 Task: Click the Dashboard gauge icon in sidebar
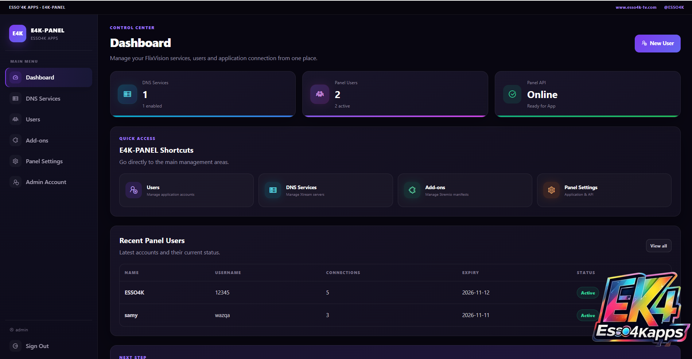[x=15, y=78]
